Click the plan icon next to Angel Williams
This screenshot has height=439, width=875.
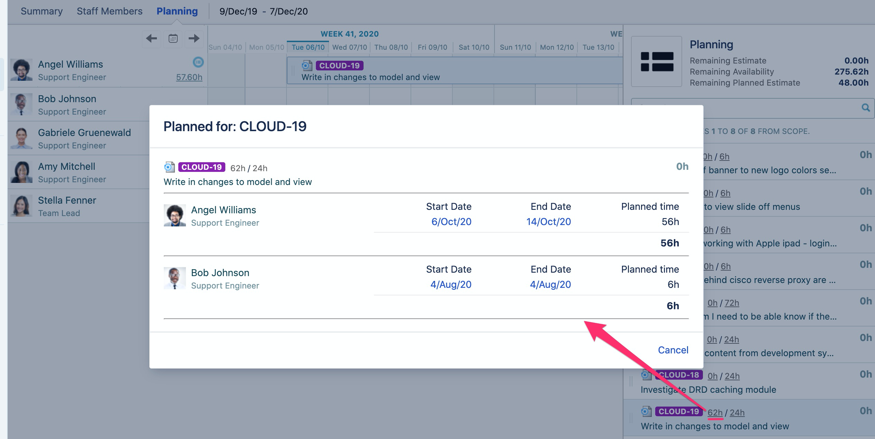(x=198, y=62)
